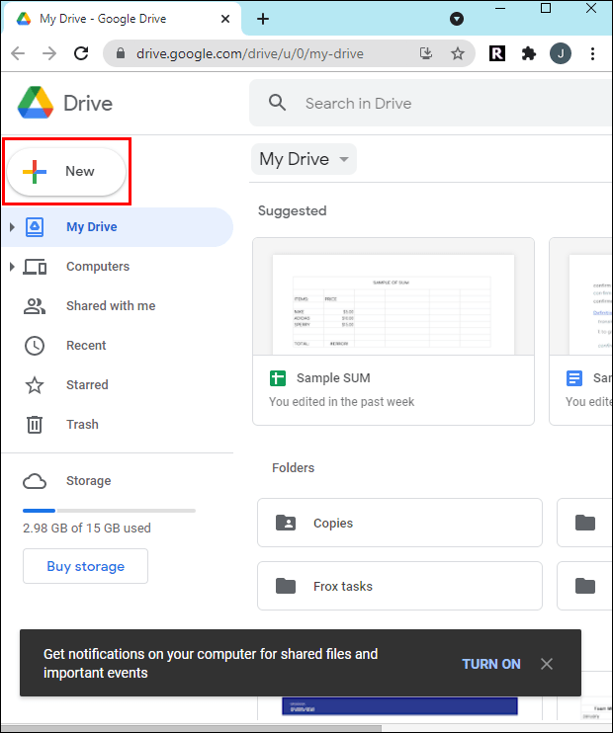
Task: Open the Extensions puzzle icon
Action: [529, 53]
